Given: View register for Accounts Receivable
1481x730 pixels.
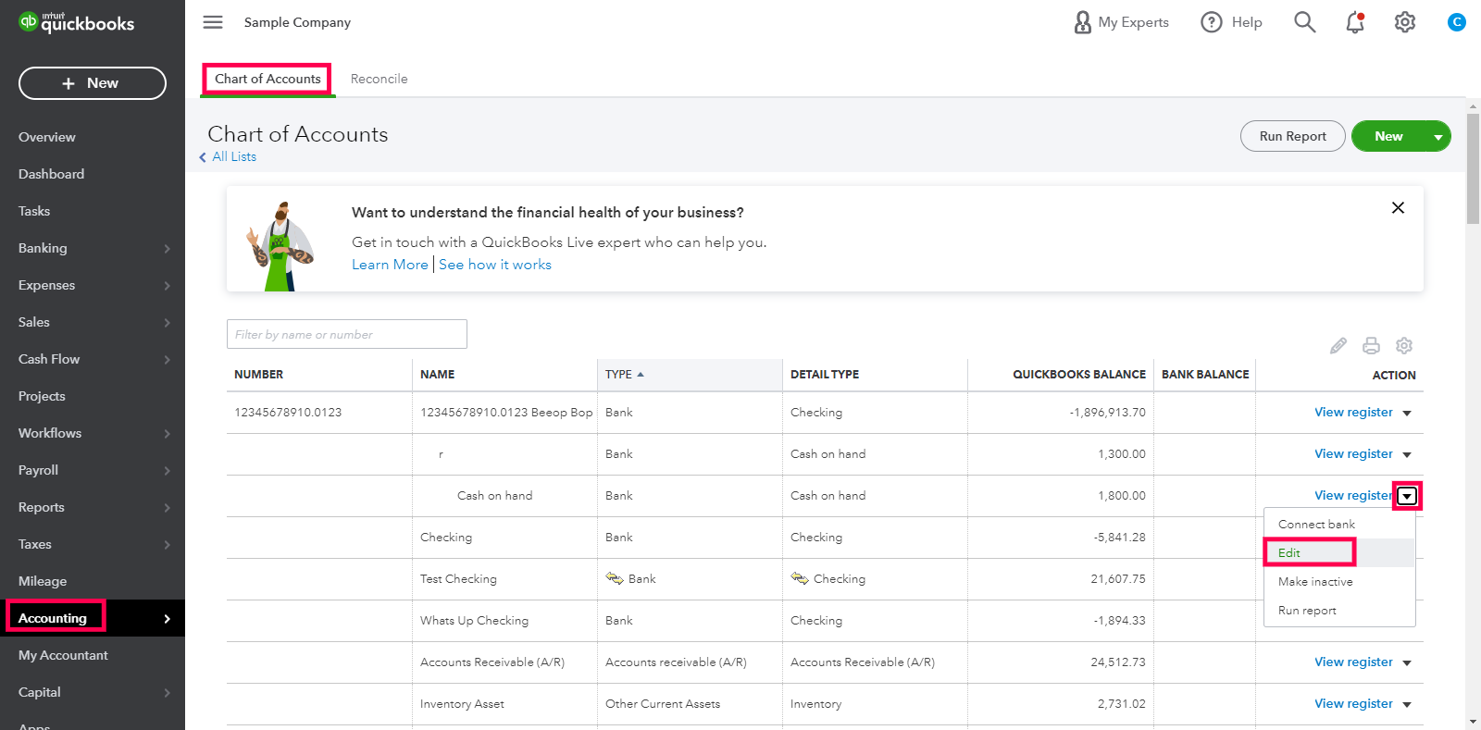Looking at the screenshot, I should (x=1353, y=662).
